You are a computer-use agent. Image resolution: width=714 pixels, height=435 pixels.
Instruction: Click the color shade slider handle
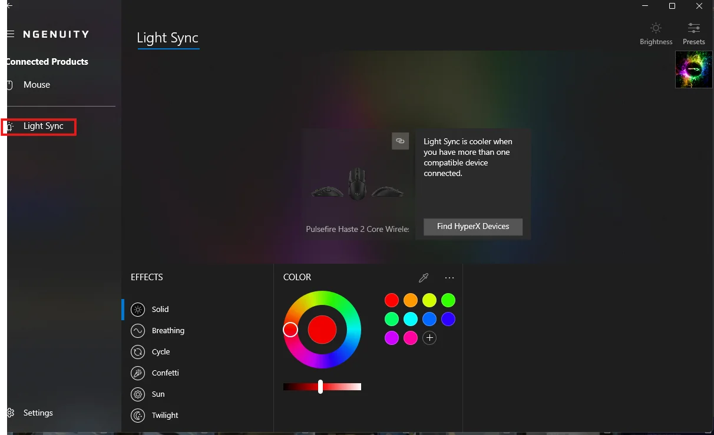point(320,387)
